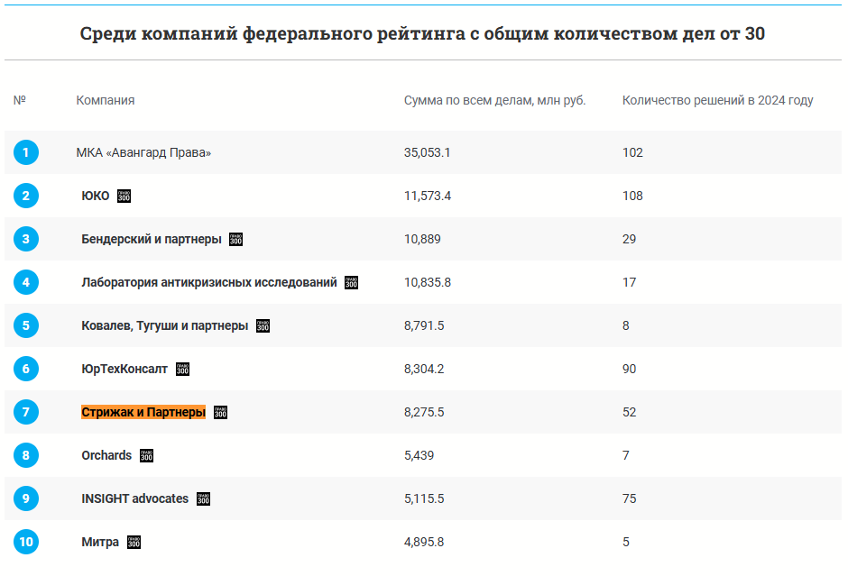848x576 pixels.
Task: Open the Митра company link
Action: [100, 542]
